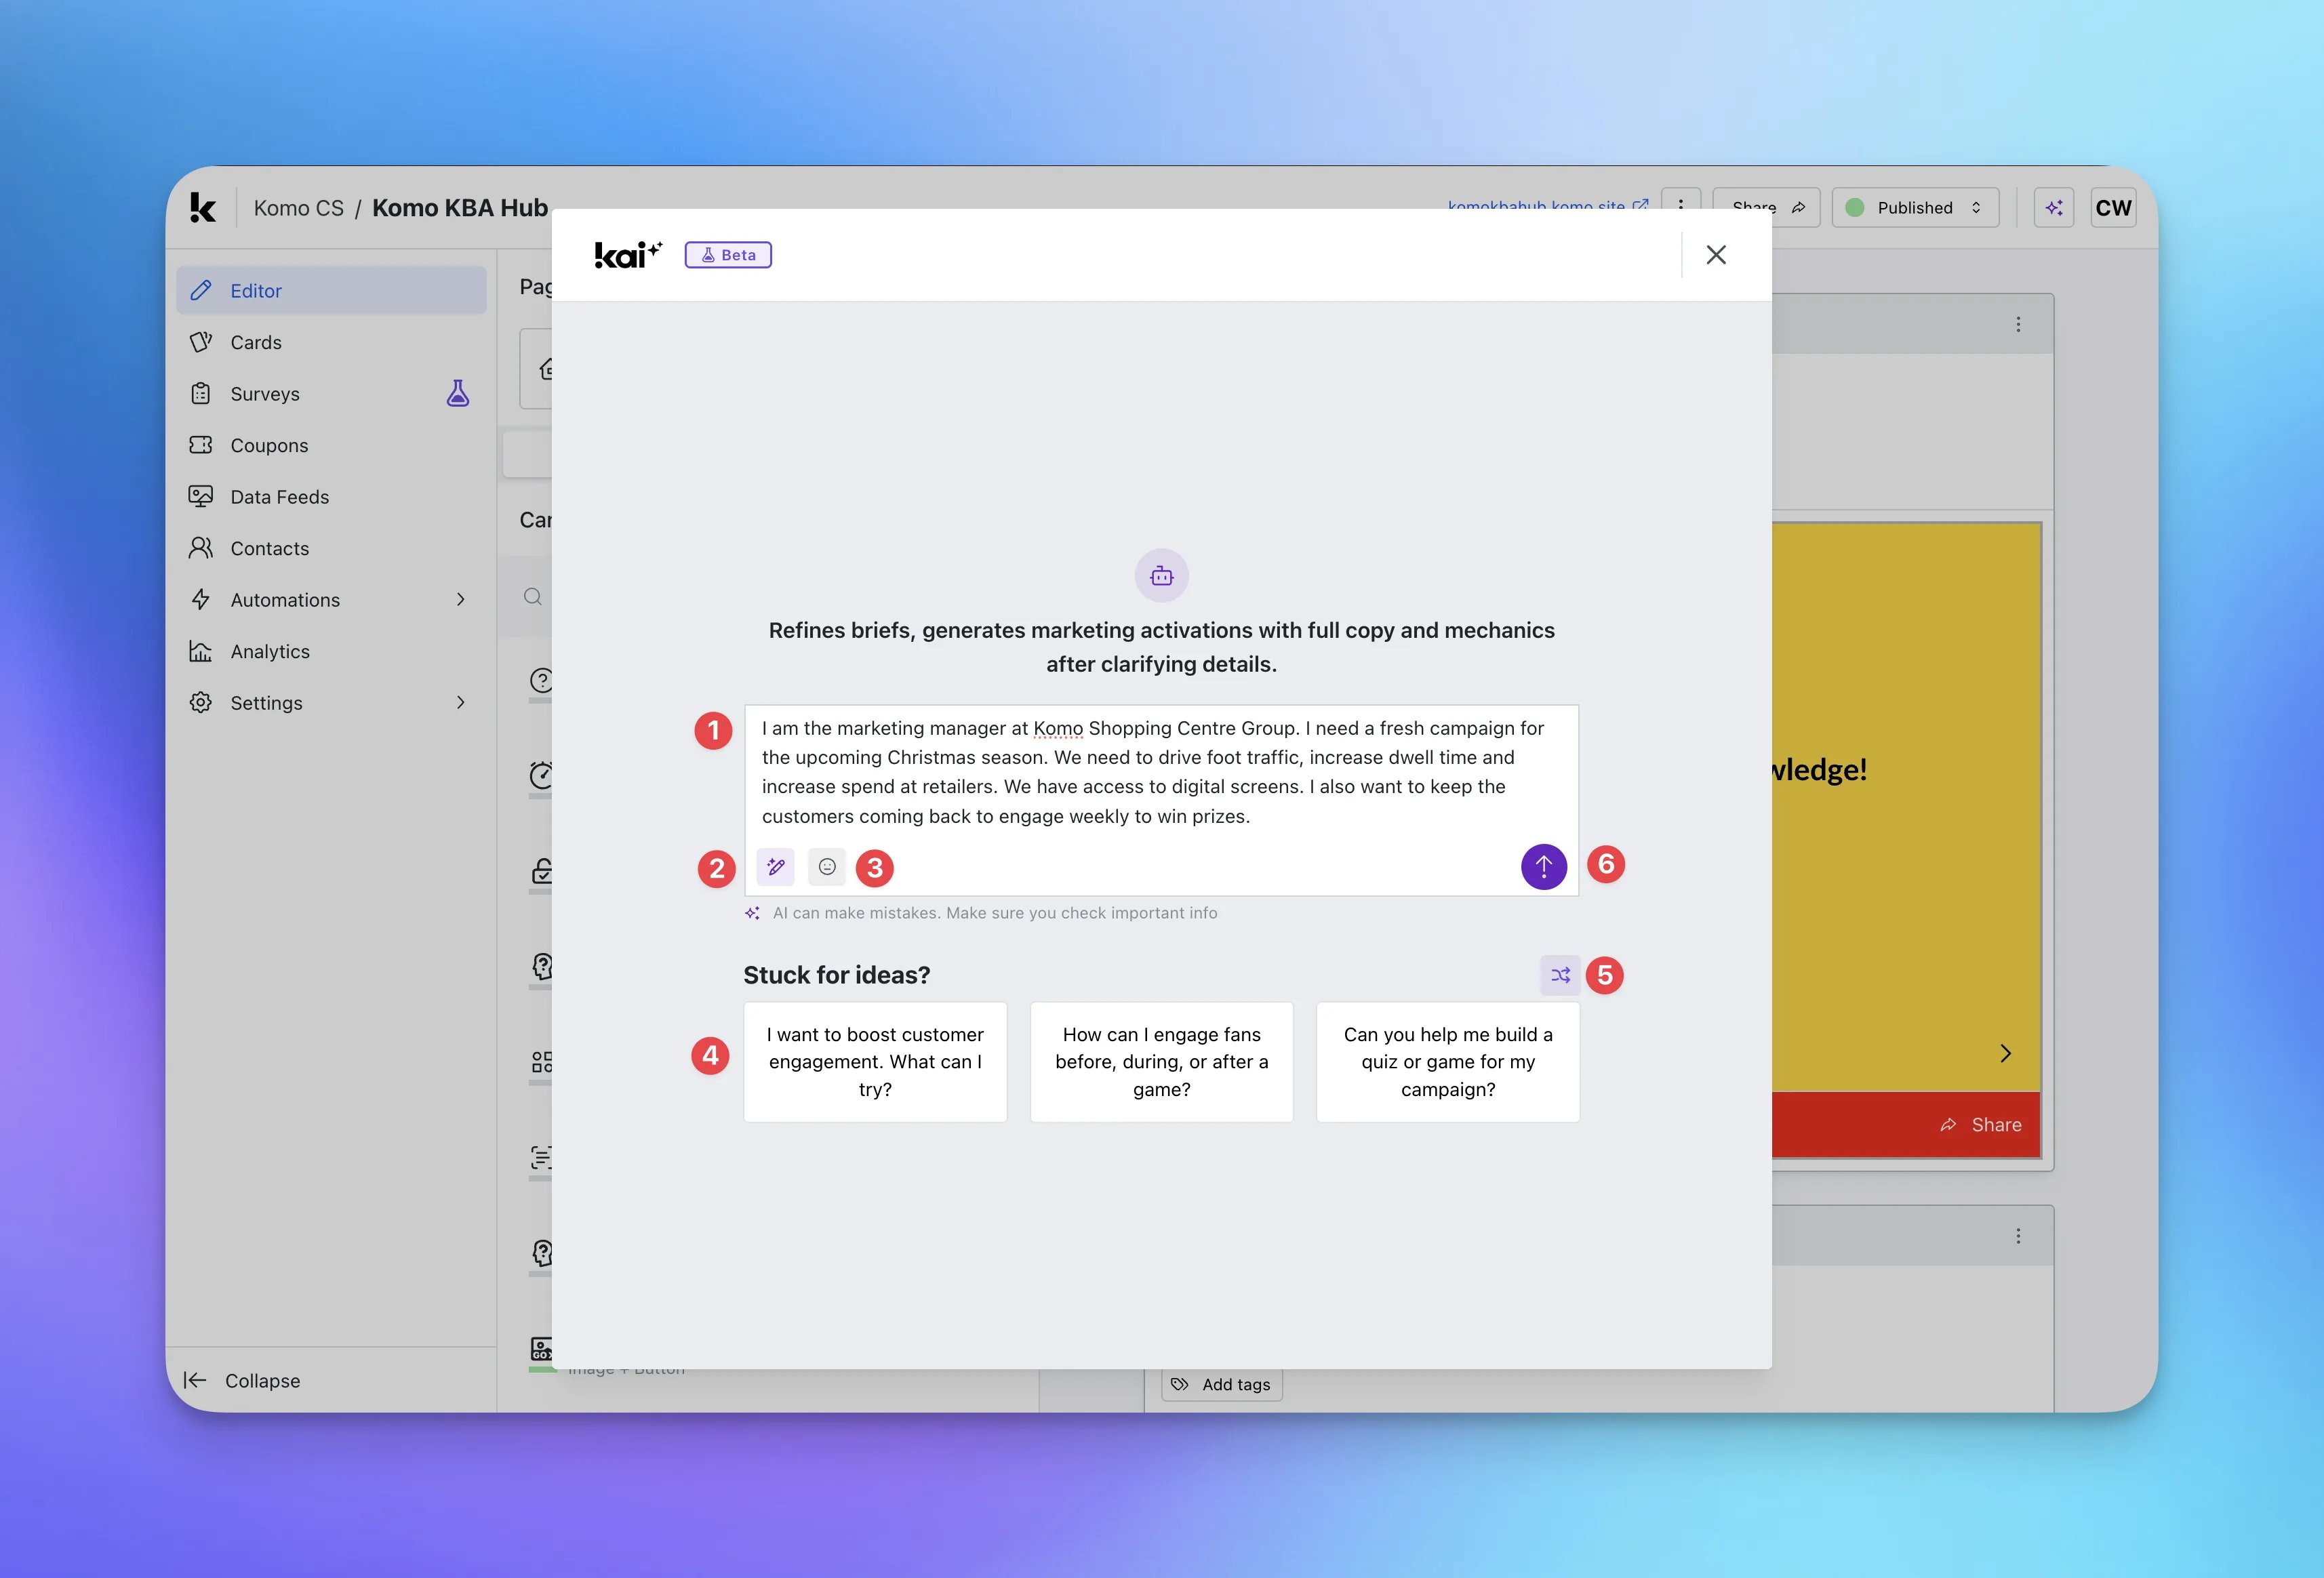Open the Komo CS breadcrumb

tap(298, 208)
